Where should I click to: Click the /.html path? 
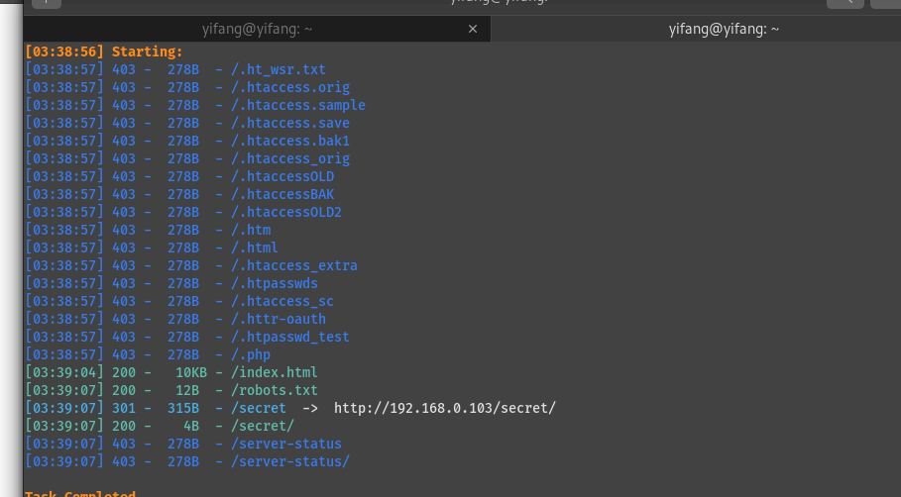coord(255,248)
